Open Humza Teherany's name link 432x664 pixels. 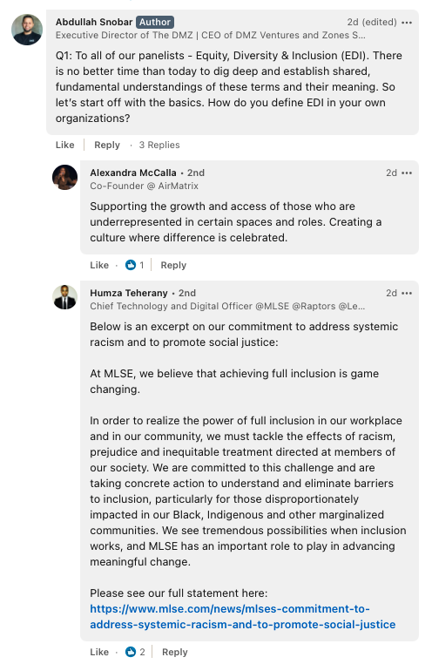129,293
